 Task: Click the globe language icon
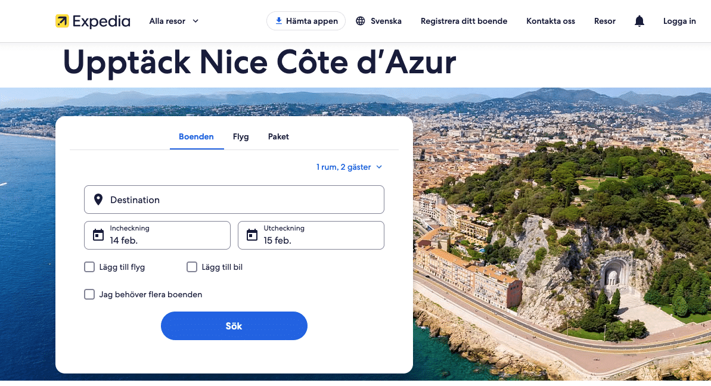[x=361, y=21]
